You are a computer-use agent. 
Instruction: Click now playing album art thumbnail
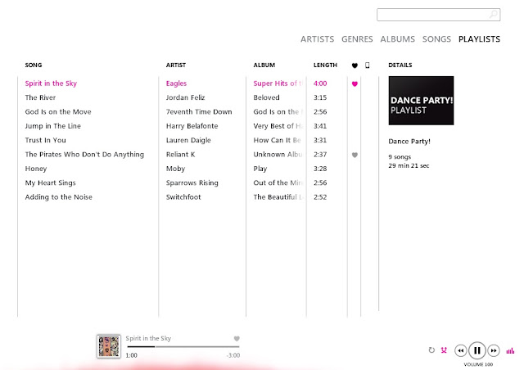point(109,346)
